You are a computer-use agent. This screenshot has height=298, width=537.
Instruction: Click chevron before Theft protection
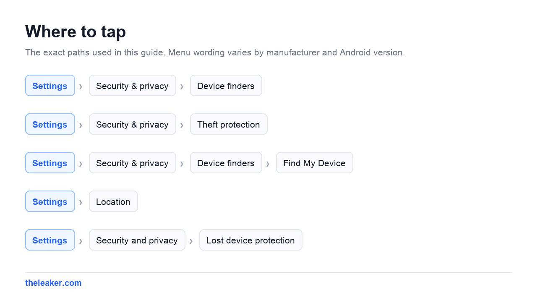(x=182, y=125)
